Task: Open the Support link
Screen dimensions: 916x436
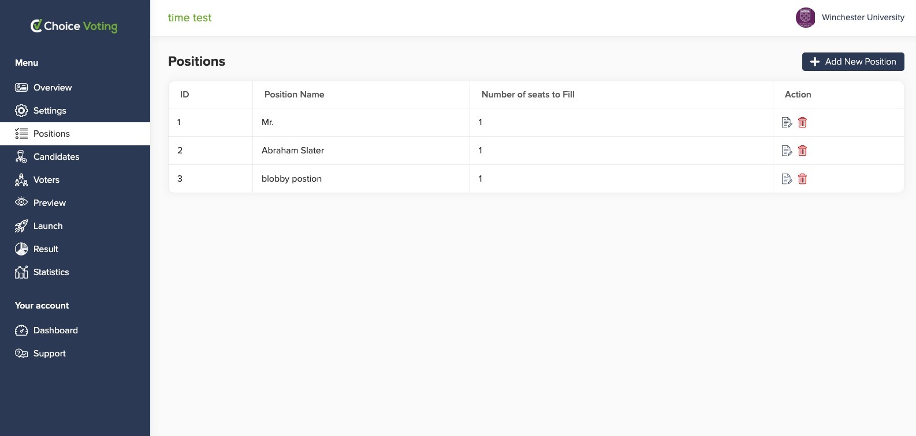Action: coord(75,354)
